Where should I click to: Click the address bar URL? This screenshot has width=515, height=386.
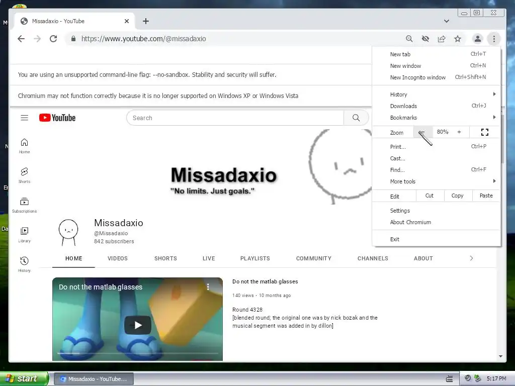143,39
